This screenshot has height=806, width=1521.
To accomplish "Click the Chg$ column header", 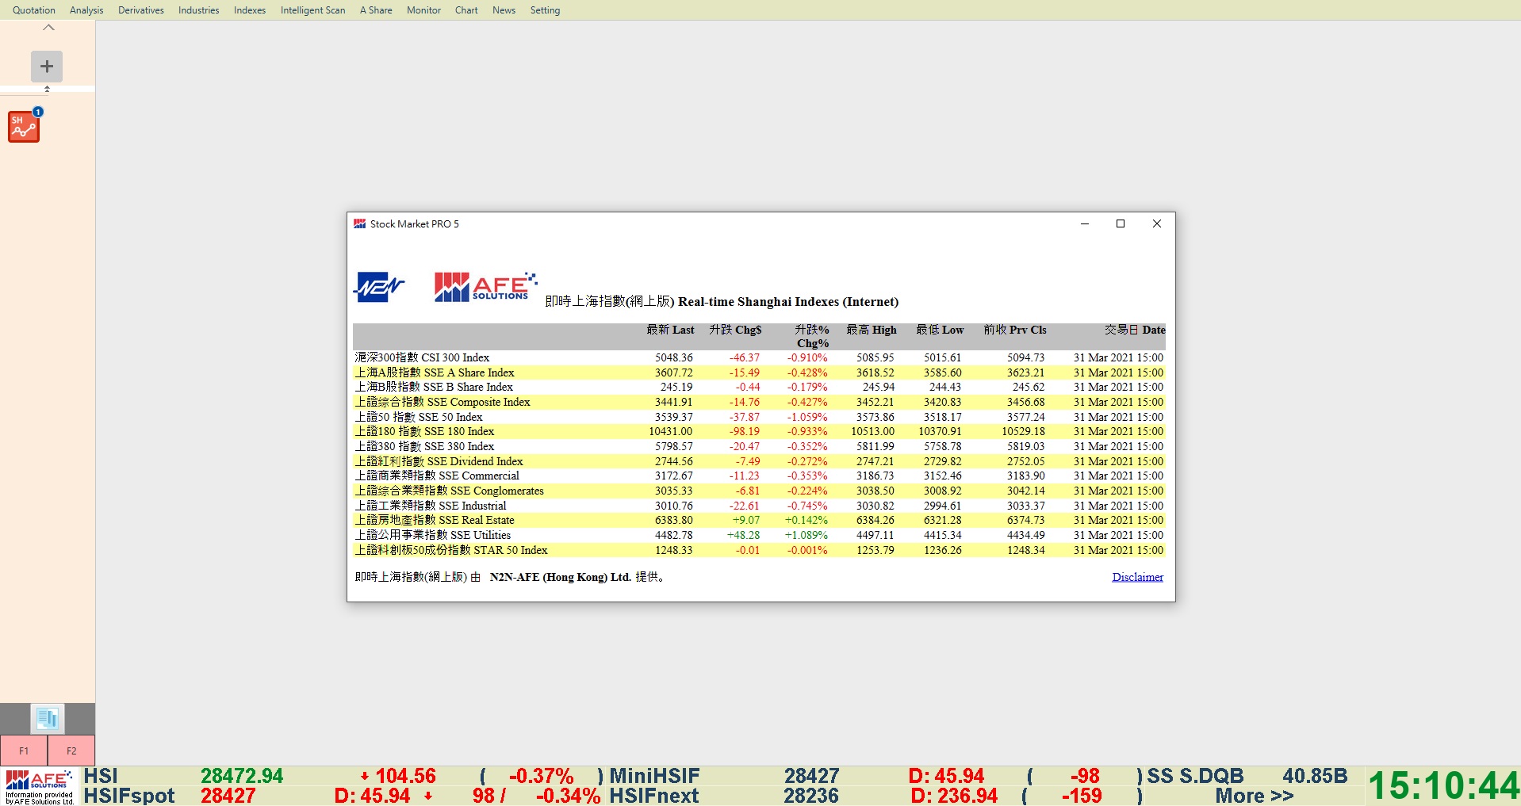I will click(735, 330).
